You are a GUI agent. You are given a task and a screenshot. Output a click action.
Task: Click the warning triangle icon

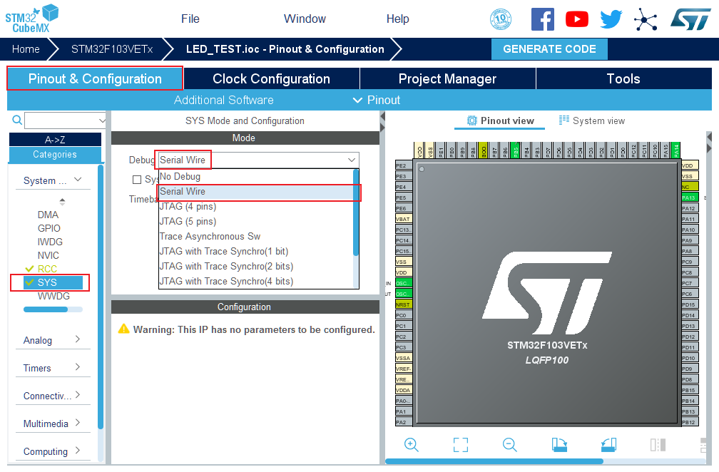(124, 329)
